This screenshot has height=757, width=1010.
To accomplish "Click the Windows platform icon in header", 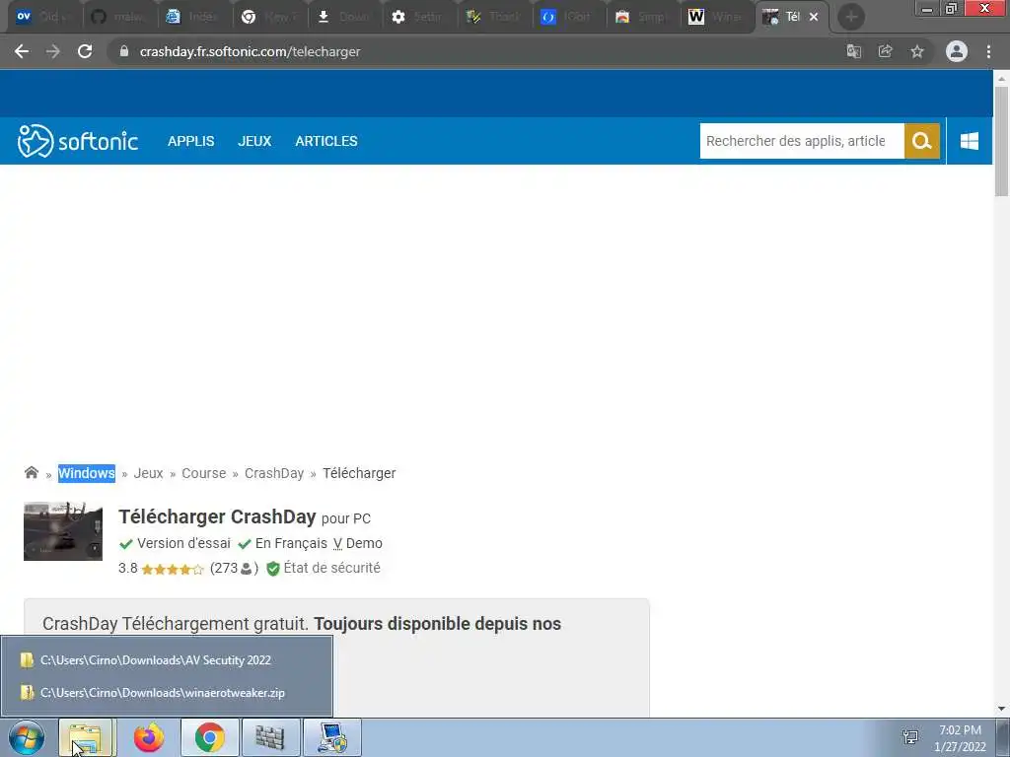I will (x=970, y=141).
